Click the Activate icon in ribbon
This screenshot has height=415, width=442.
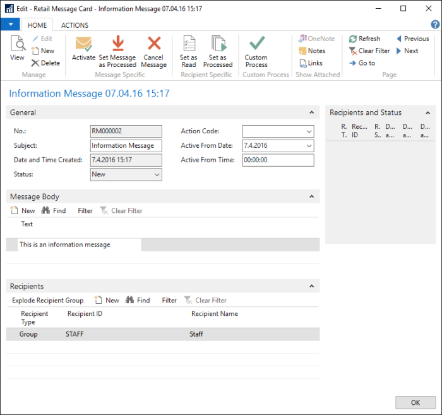pos(83,44)
